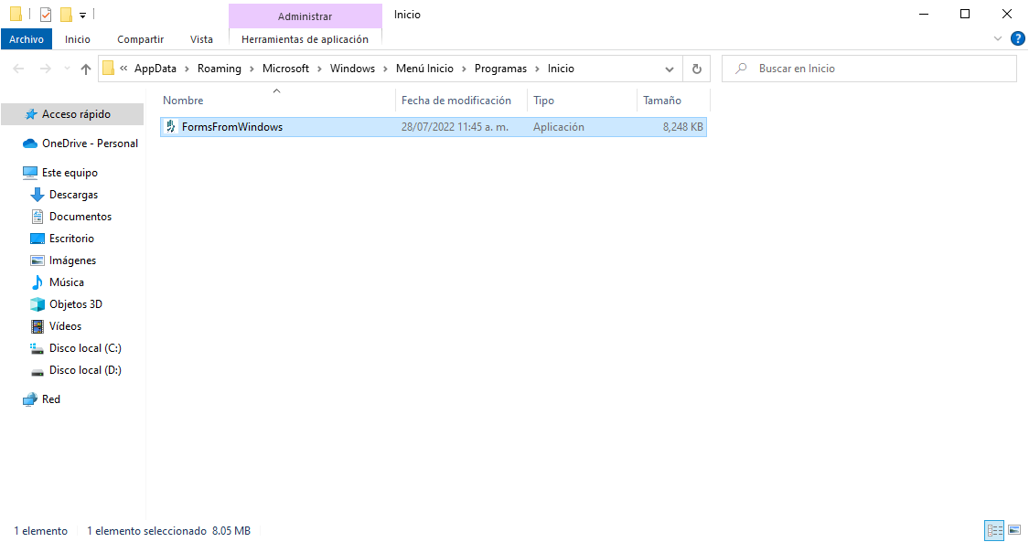The height and width of the screenshot is (542, 1029).
Task: Switch to the Vista ribbon tab
Action: 201,38
